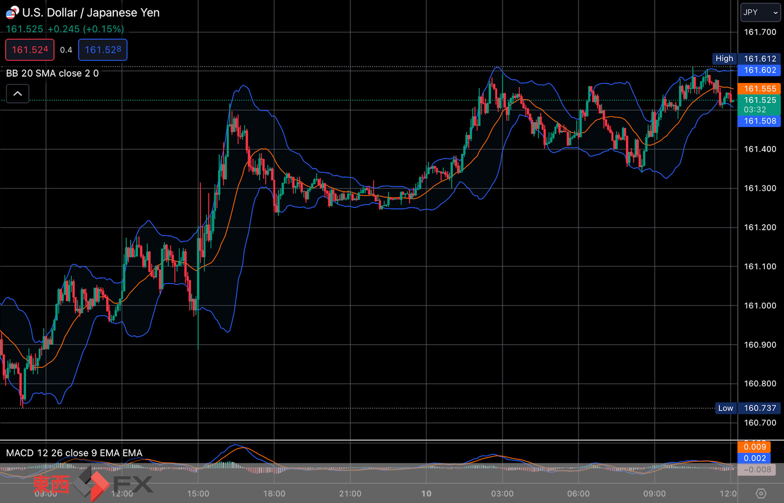784x503 pixels.
Task: Click the date 10 marker on time axis
Action: 426,493
